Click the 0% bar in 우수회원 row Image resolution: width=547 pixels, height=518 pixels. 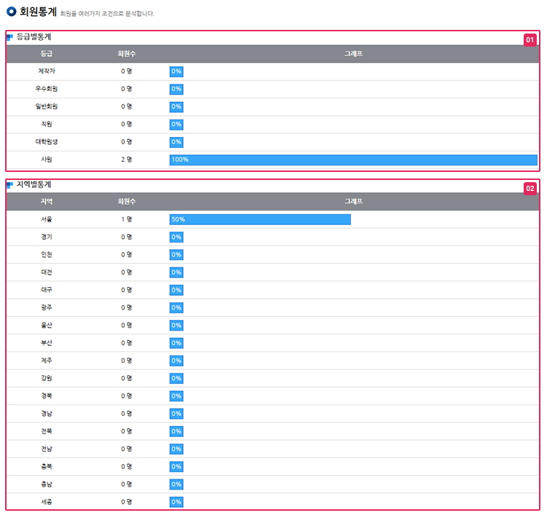[176, 89]
